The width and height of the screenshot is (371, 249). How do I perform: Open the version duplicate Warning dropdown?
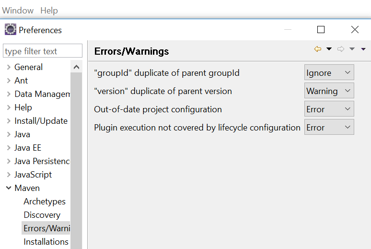[329, 91]
